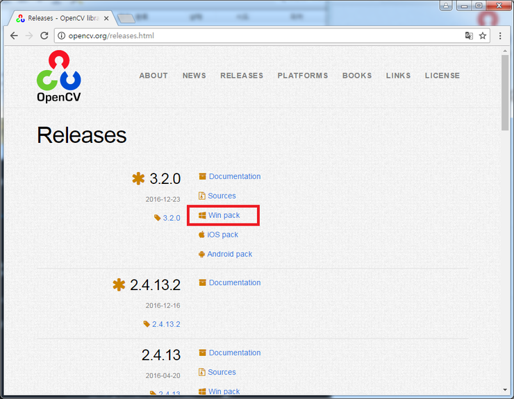This screenshot has width=514, height=399.
Task: Click the 3.2.0 tag link
Action: [172, 218]
